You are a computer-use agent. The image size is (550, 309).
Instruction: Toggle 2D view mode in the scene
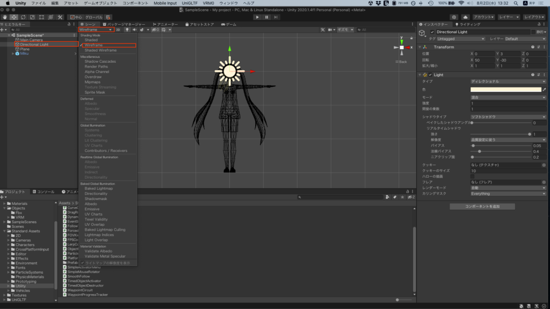coord(118,30)
